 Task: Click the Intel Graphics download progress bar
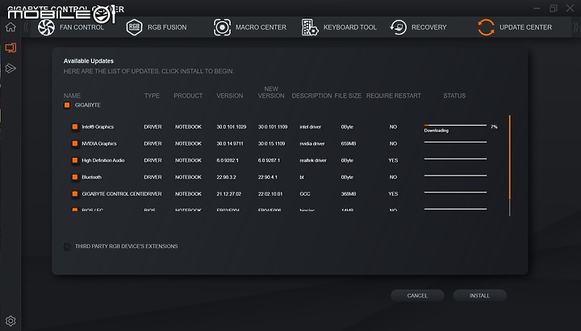click(x=455, y=125)
